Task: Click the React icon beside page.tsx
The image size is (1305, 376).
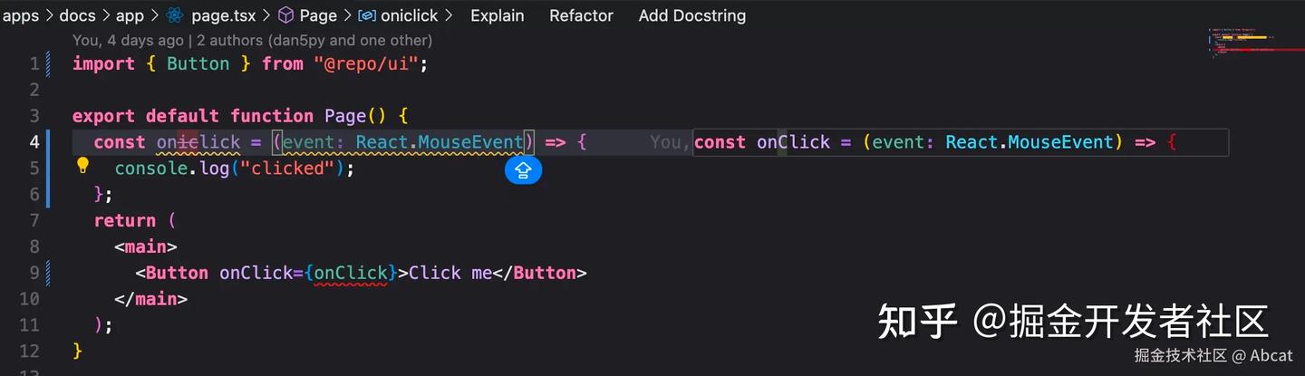Action: tap(175, 15)
